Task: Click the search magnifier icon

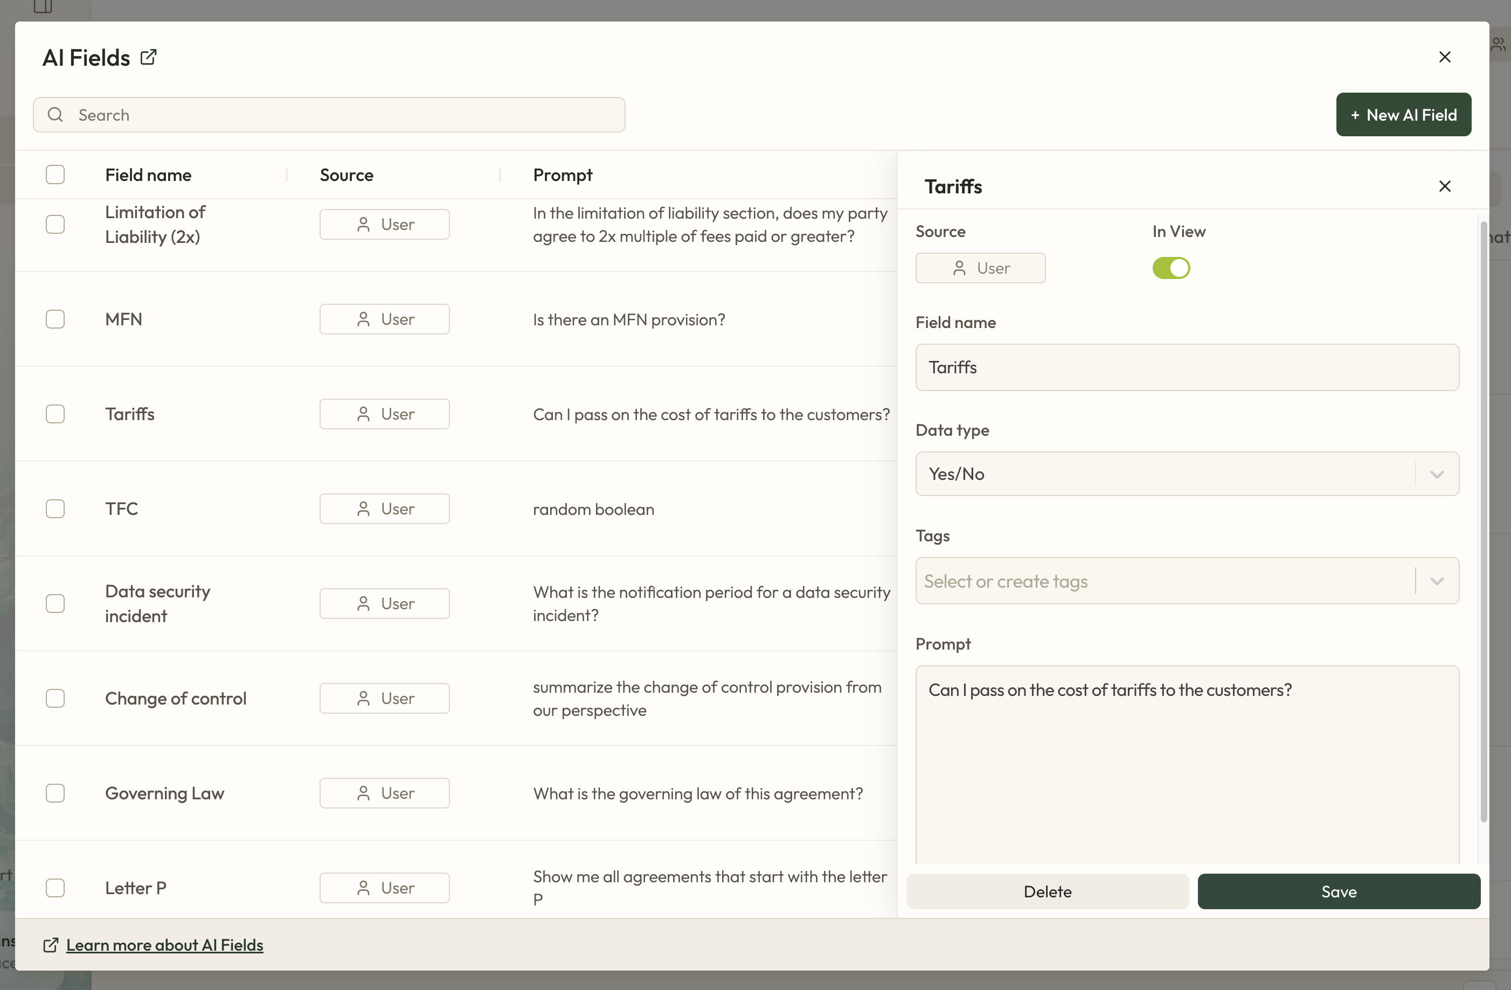Action: pos(56,115)
